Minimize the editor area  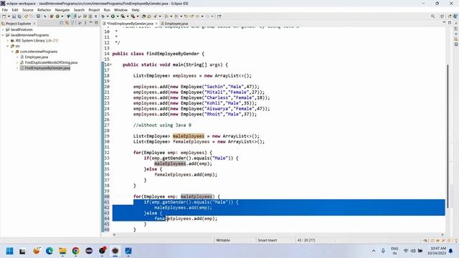click(444, 22)
